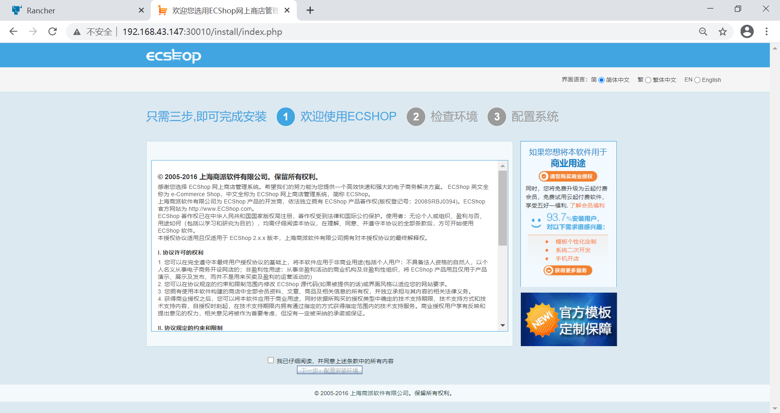
Task: Select the ECShop installation tab
Action: click(224, 11)
